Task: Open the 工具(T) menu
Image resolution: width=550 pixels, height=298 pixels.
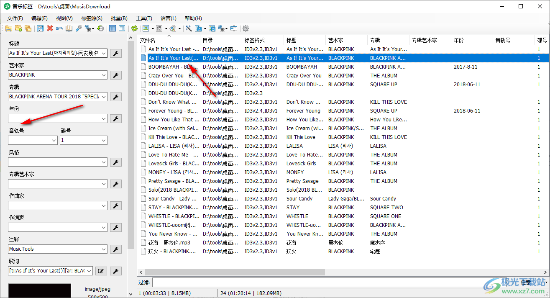Action: pyautogui.click(x=144, y=18)
